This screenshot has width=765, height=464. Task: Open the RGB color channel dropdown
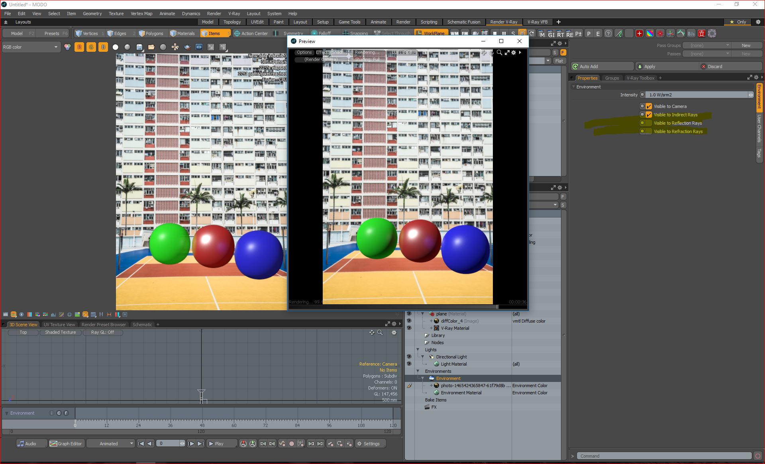[31, 47]
